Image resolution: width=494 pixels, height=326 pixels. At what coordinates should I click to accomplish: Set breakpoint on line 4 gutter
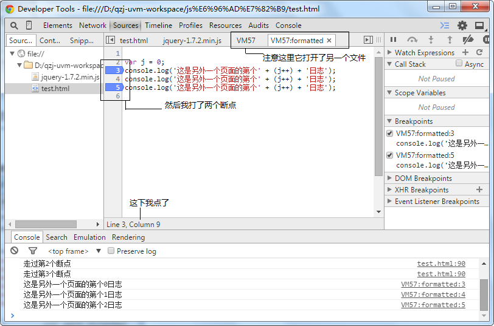tap(114, 79)
